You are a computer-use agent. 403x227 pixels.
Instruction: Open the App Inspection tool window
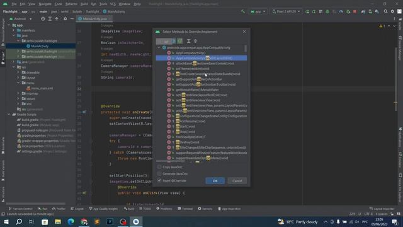pyautogui.click(x=229, y=209)
